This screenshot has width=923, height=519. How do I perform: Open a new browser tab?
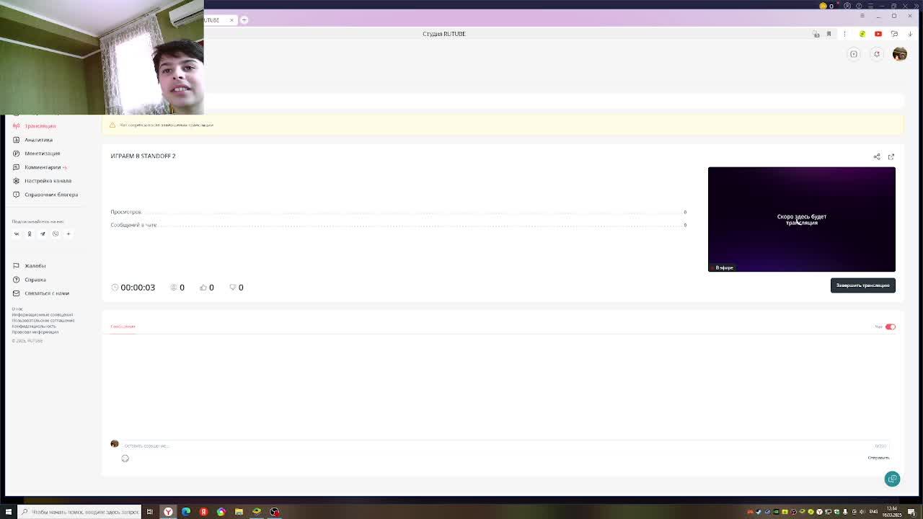point(244,20)
